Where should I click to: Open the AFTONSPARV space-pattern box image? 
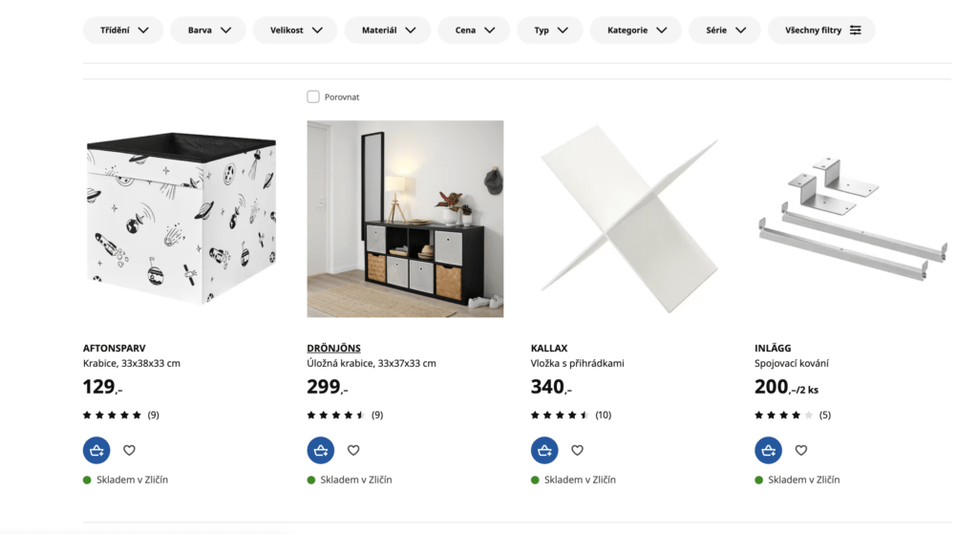tap(181, 219)
